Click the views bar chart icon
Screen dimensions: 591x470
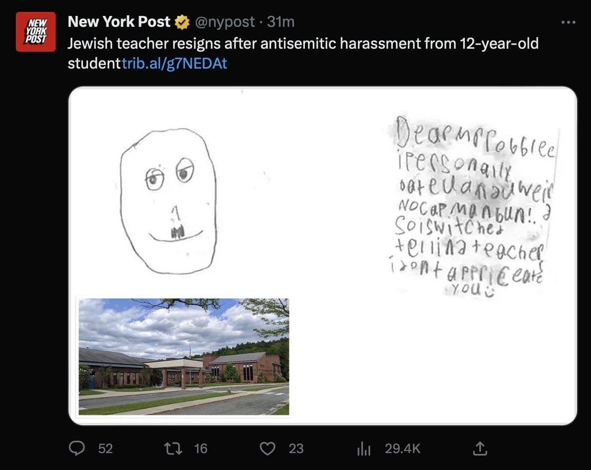(364, 449)
